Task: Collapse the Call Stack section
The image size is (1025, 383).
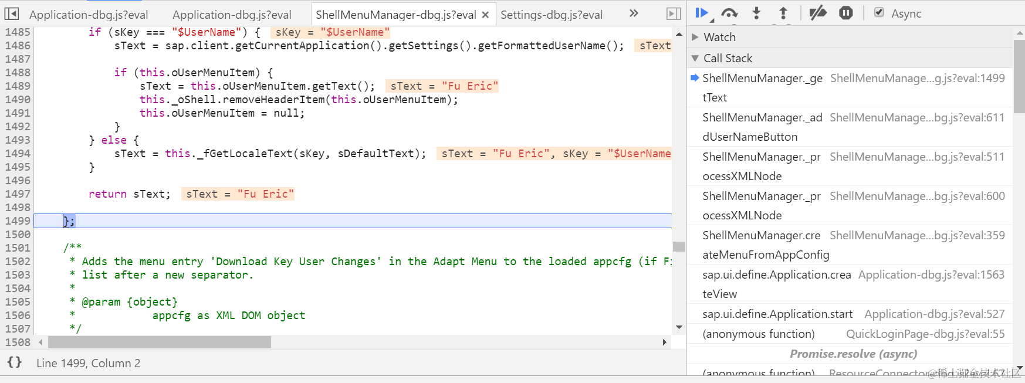Action: point(695,58)
